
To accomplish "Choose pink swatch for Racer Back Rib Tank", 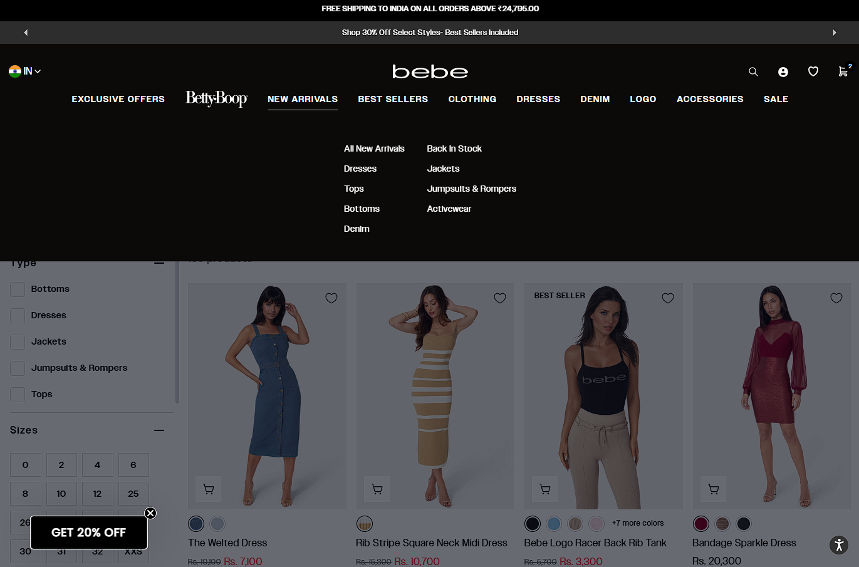I will click(596, 523).
